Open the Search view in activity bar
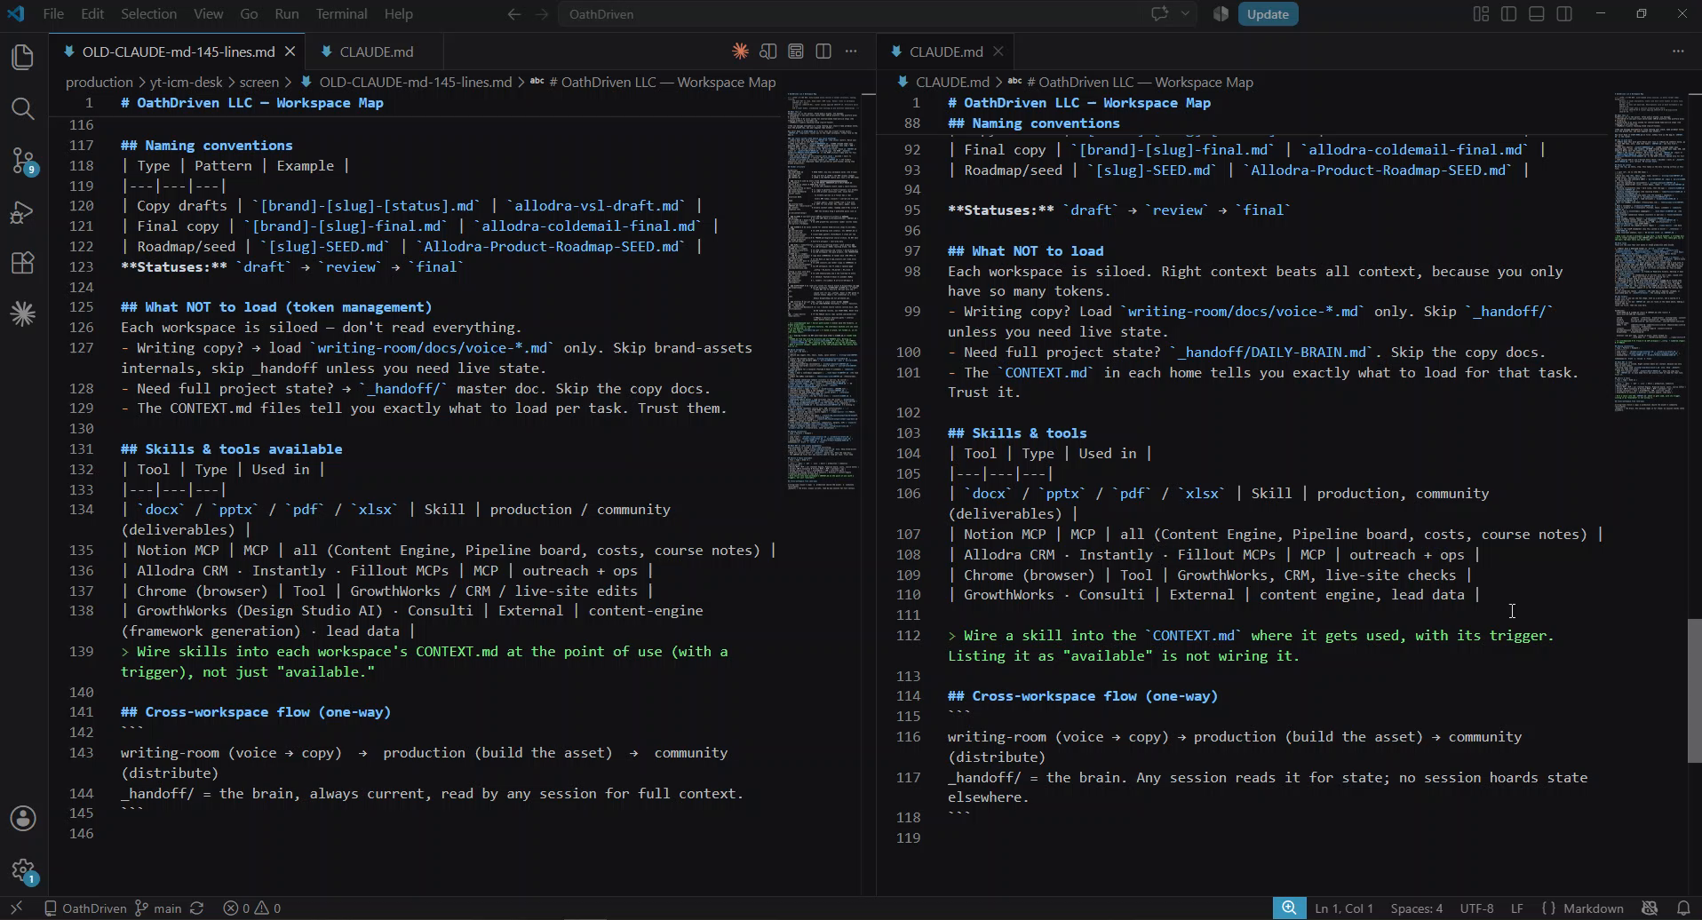Image resolution: width=1702 pixels, height=920 pixels. 23,109
